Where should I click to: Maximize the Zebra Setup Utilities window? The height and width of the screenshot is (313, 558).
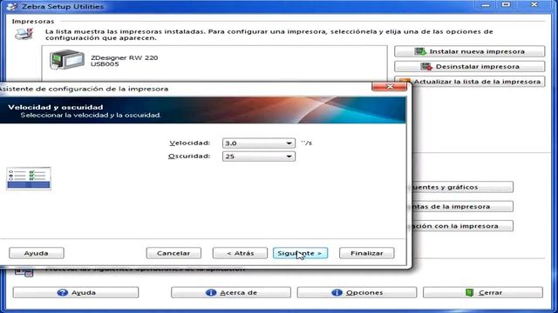tap(506, 5)
